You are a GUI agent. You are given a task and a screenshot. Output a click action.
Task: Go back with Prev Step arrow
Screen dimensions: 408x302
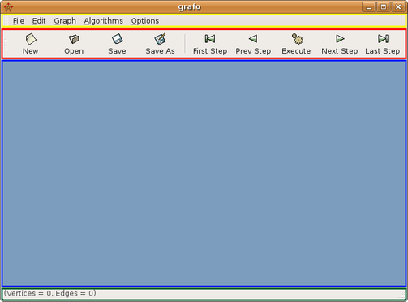click(x=253, y=43)
